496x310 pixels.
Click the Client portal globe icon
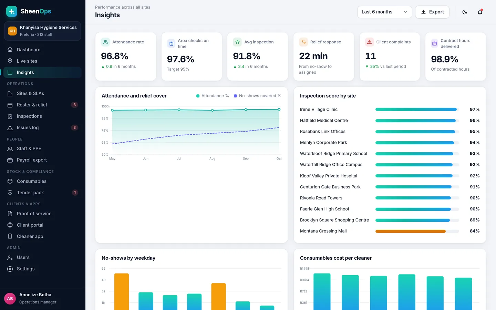pyautogui.click(x=10, y=225)
